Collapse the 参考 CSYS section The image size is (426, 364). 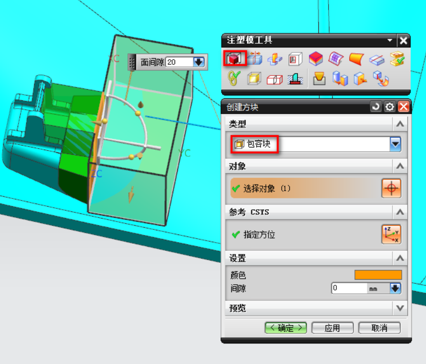(400, 212)
